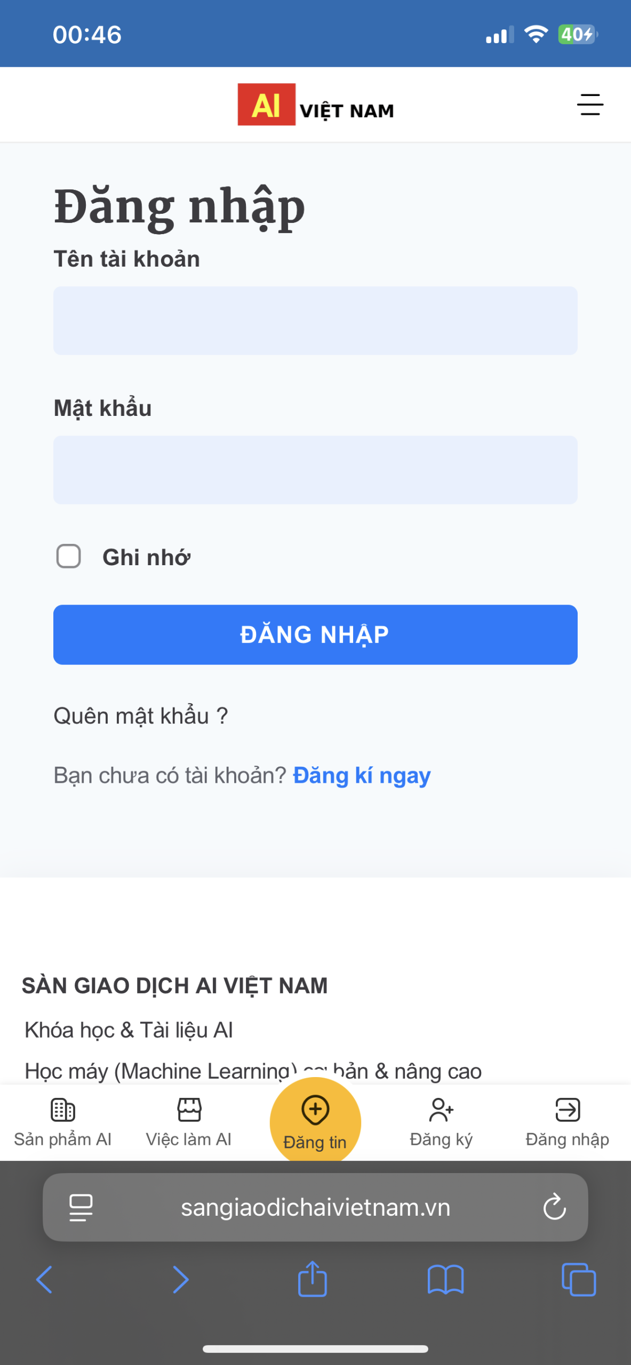Open Việc làm AI tab
Image resolution: width=631 pixels, height=1365 pixels.
pos(189,1121)
